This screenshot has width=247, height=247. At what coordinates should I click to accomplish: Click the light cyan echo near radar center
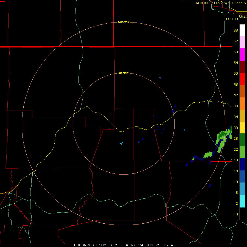[x=121, y=143]
